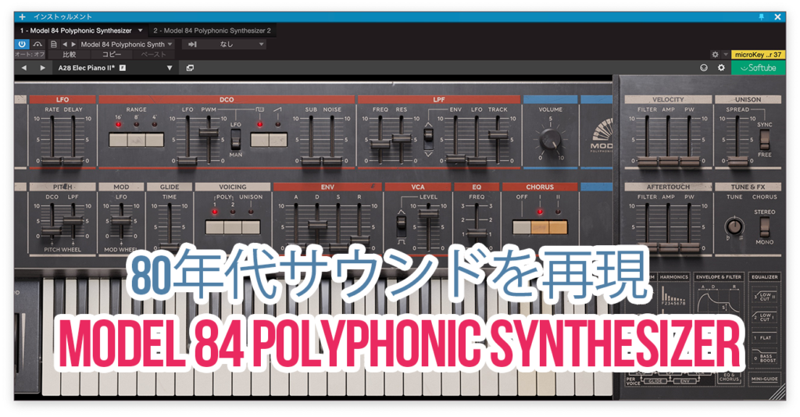Toggle the DCO sawtooth wave button
This screenshot has height=417, width=800.
point(278,140)
